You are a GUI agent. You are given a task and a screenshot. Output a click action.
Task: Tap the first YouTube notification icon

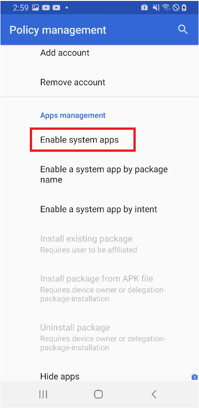[x=46, y=8]
